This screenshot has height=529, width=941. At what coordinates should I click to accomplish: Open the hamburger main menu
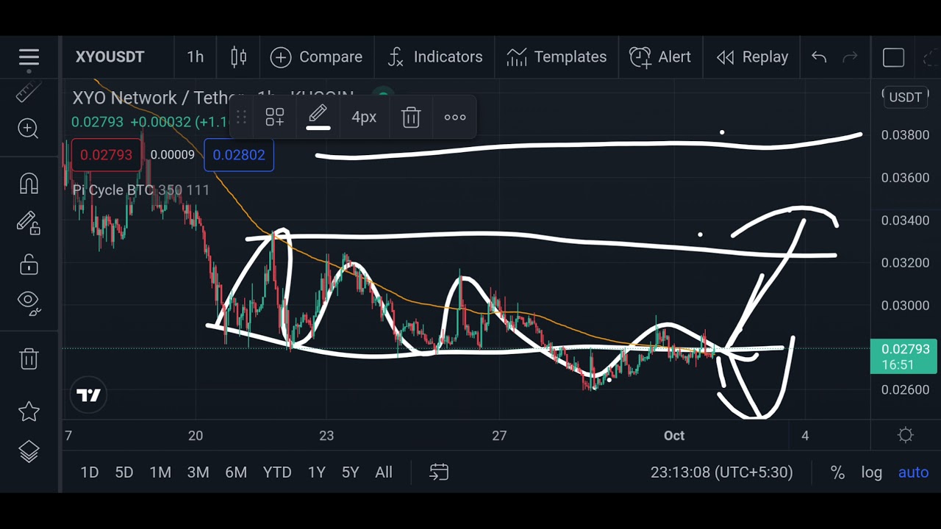(x=29, y=57)
